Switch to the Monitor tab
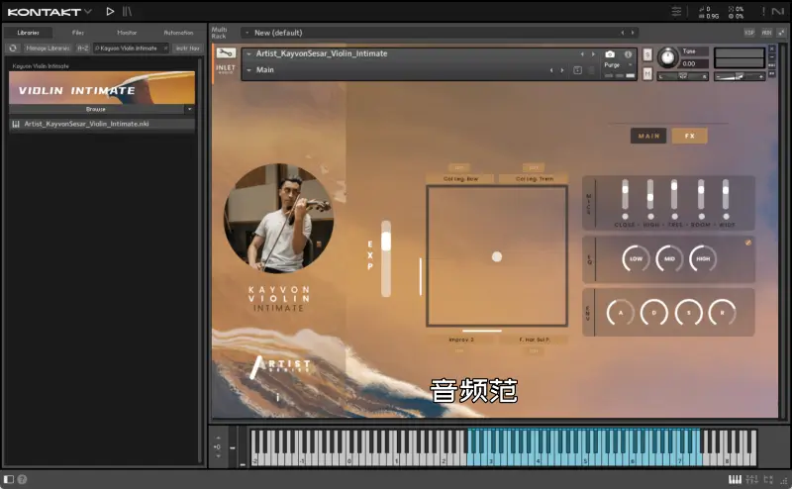792x489 pixels. click(x=127, y=33)
